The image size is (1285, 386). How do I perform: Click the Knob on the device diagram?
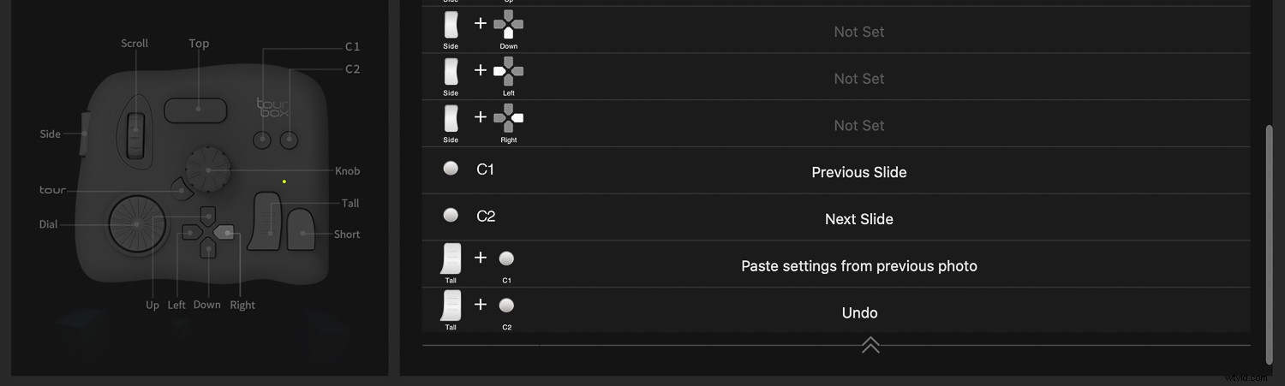[208, 169]
